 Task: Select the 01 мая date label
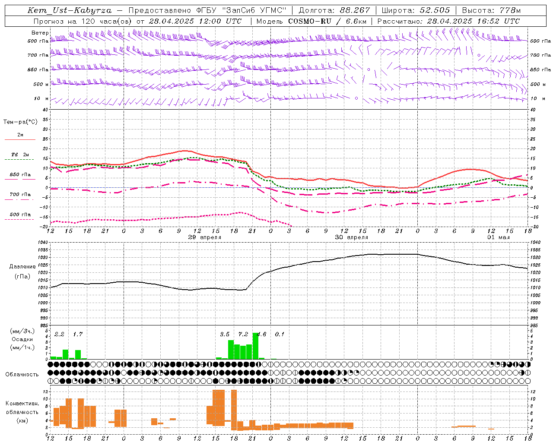[x=499, y=237]
